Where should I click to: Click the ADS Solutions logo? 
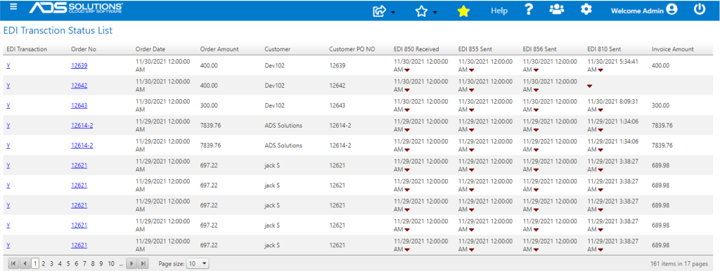(76, 8)
